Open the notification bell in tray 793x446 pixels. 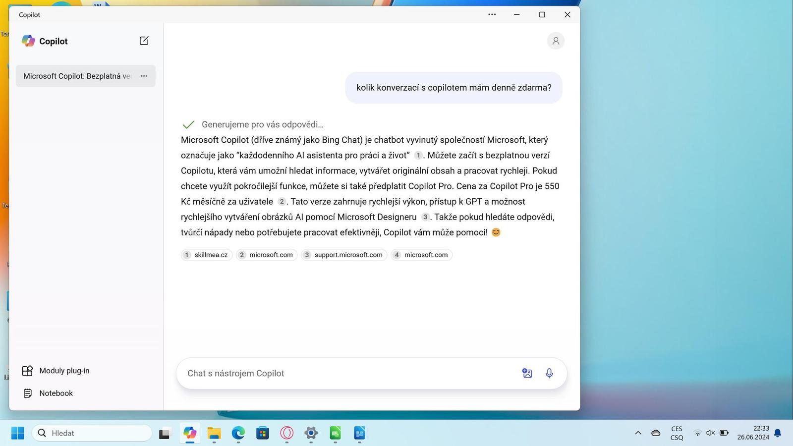click(778, 433)
